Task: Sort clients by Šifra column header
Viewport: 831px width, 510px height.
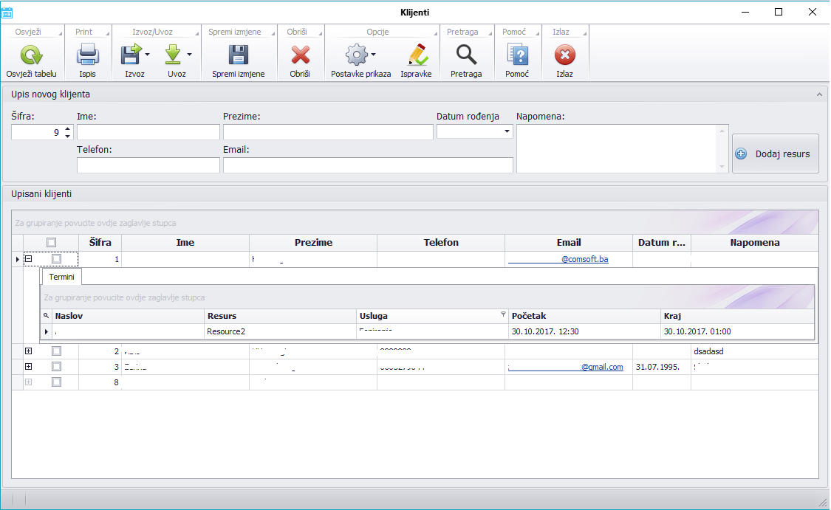Action: pos(100,243)
